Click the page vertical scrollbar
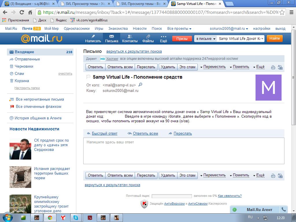The height and width of the screenshot is (222, 296). (293, 77)
